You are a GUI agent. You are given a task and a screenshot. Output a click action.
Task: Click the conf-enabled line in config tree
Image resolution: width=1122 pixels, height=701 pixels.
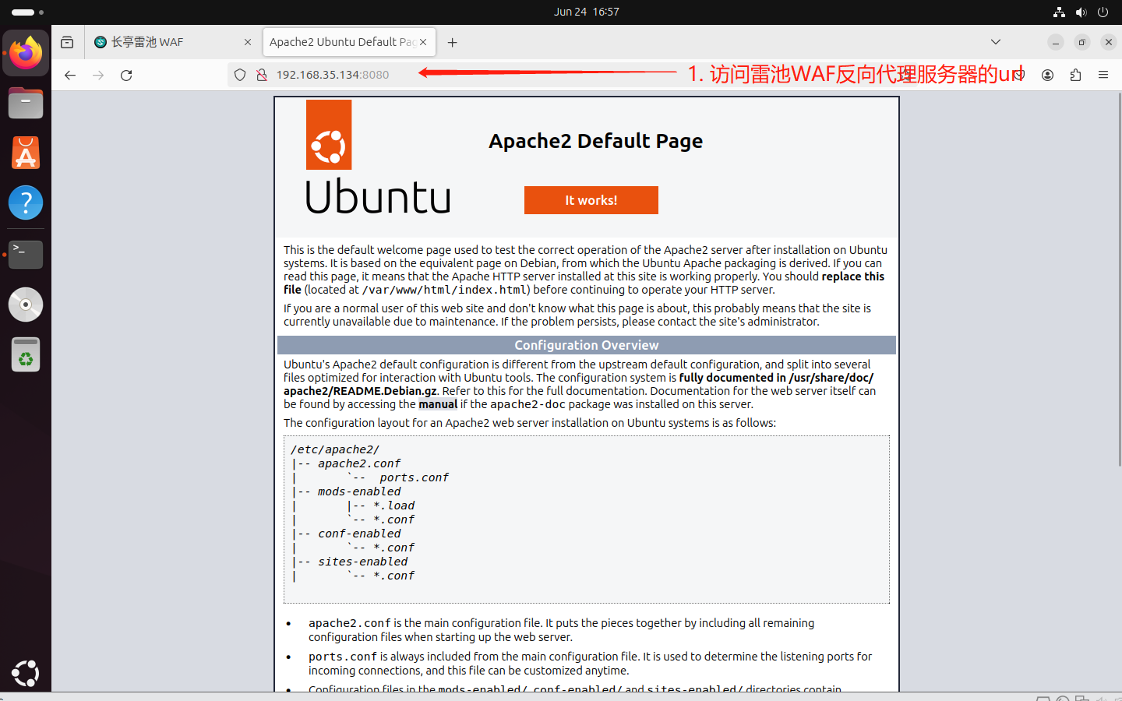coord(359,534)
